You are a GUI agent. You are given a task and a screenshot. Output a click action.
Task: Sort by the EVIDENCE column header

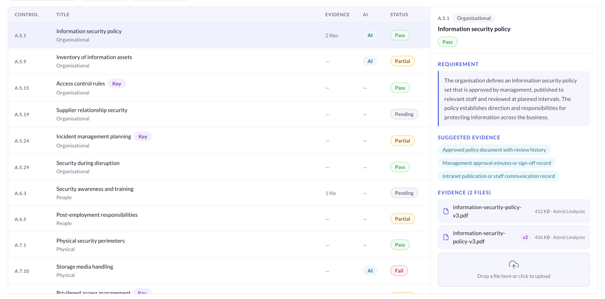coord(337,14)
